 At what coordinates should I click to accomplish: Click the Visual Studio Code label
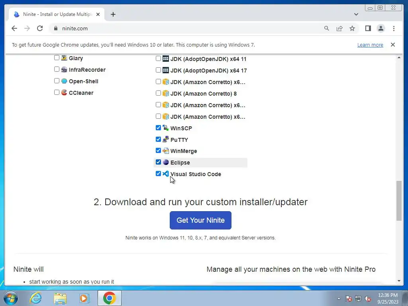196,174
